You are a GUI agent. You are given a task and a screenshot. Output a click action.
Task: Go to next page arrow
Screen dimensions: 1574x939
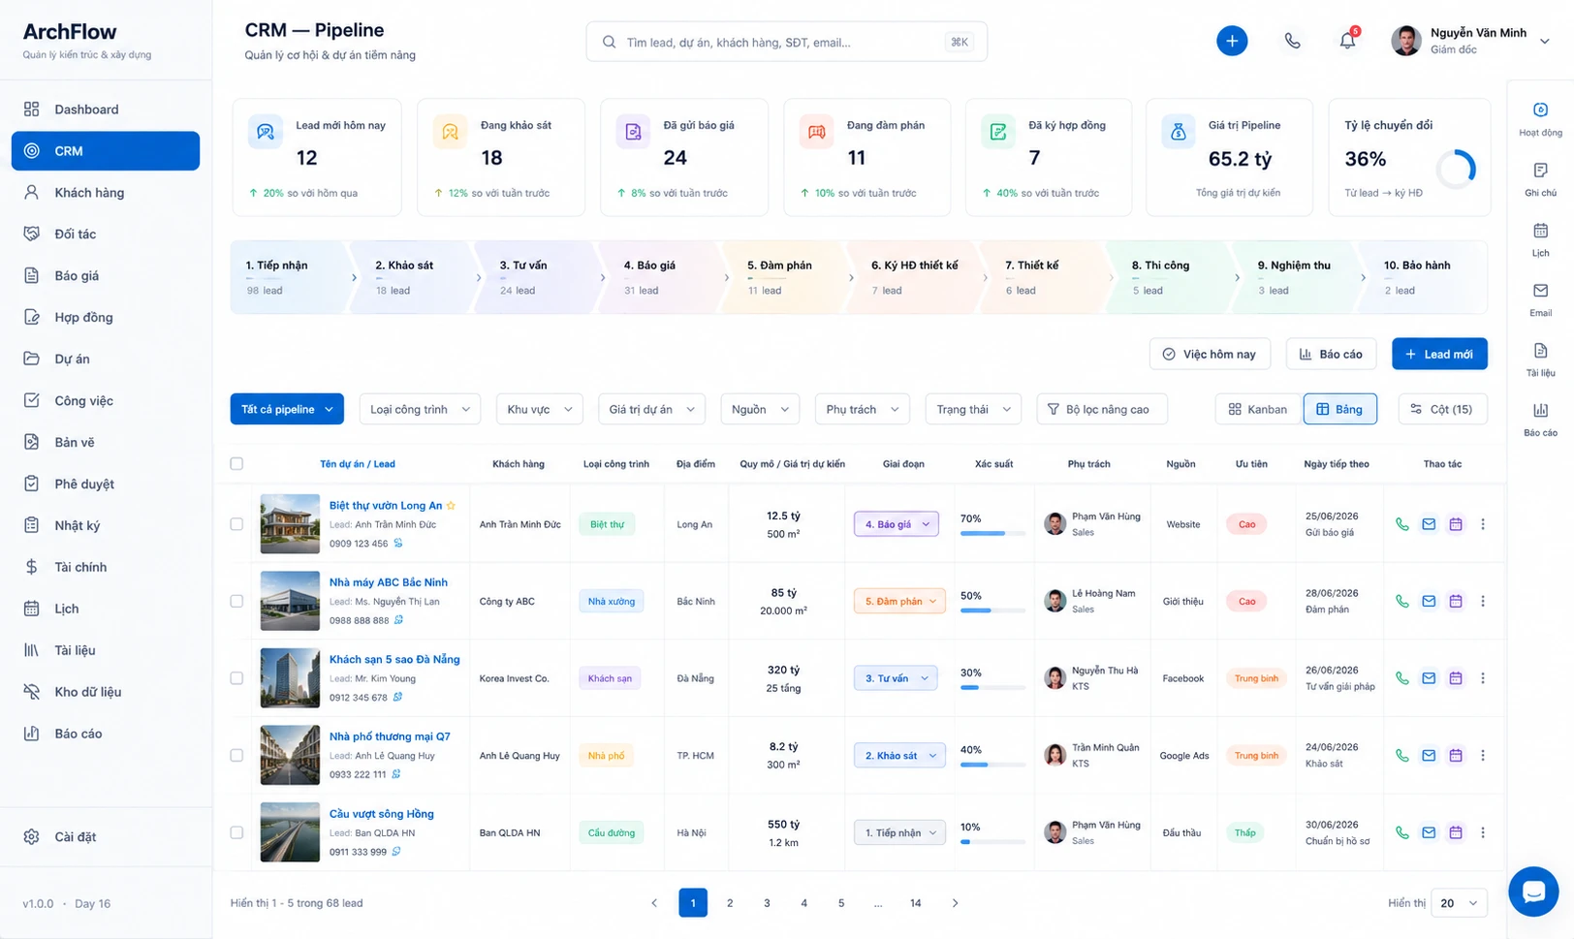[955, 903]
